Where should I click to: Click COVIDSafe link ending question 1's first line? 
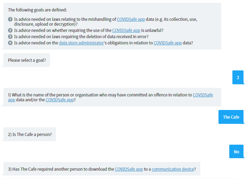pyautogui.click(x=203, y=95)
